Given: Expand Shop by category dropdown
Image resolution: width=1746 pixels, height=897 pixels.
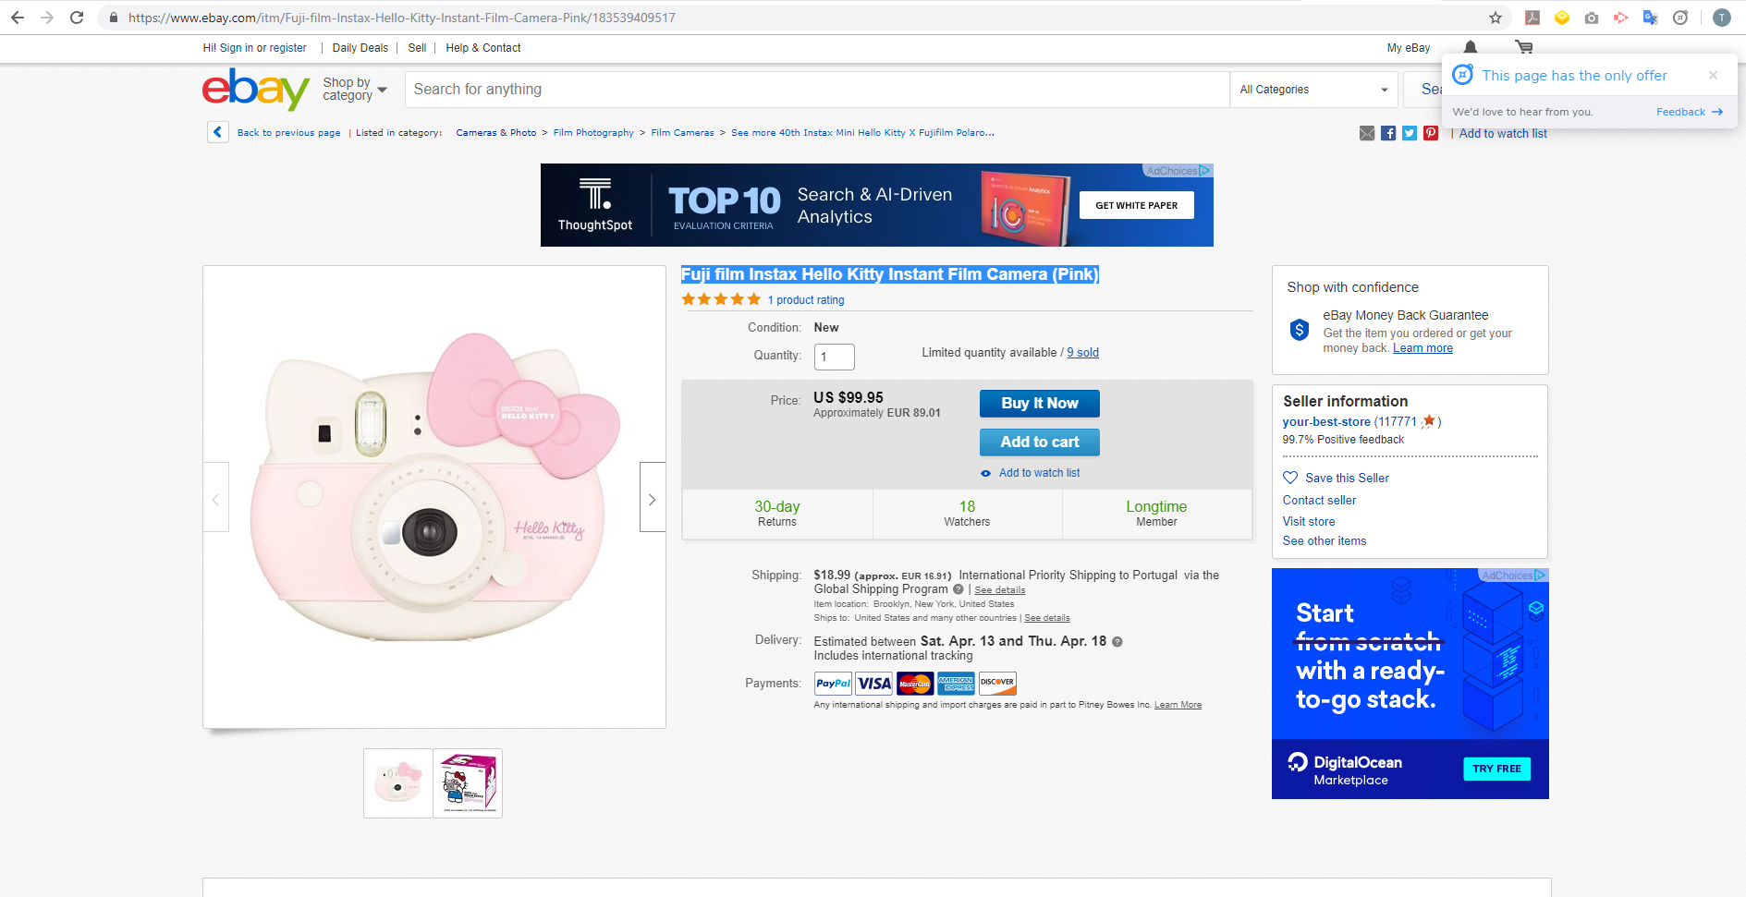Looking at the screenshot, I should [355, 89].
